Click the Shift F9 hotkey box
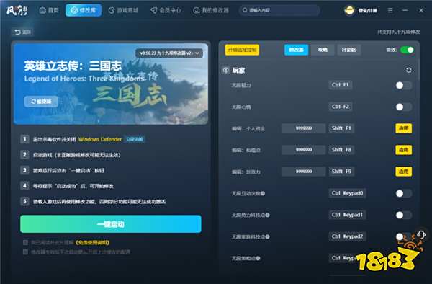The height and width of the screenshot is (284, 432). (341, 172)
